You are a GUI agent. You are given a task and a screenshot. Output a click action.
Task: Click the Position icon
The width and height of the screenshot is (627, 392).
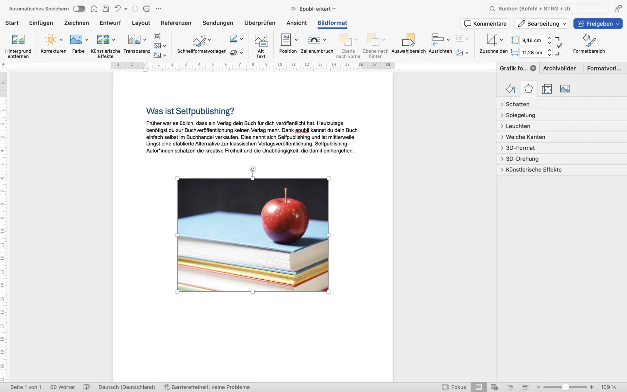pos(286,40)
